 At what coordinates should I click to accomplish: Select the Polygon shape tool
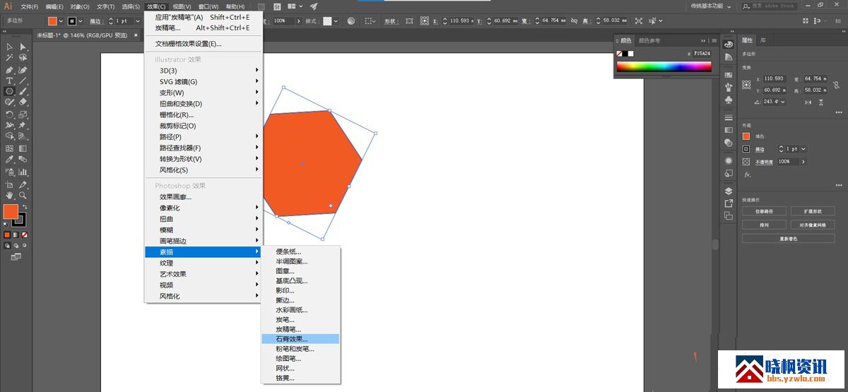(x=9, y=92)
